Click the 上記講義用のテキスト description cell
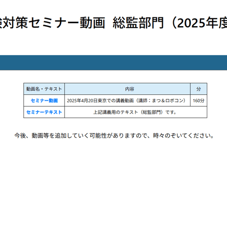 [x=136, y=112]
